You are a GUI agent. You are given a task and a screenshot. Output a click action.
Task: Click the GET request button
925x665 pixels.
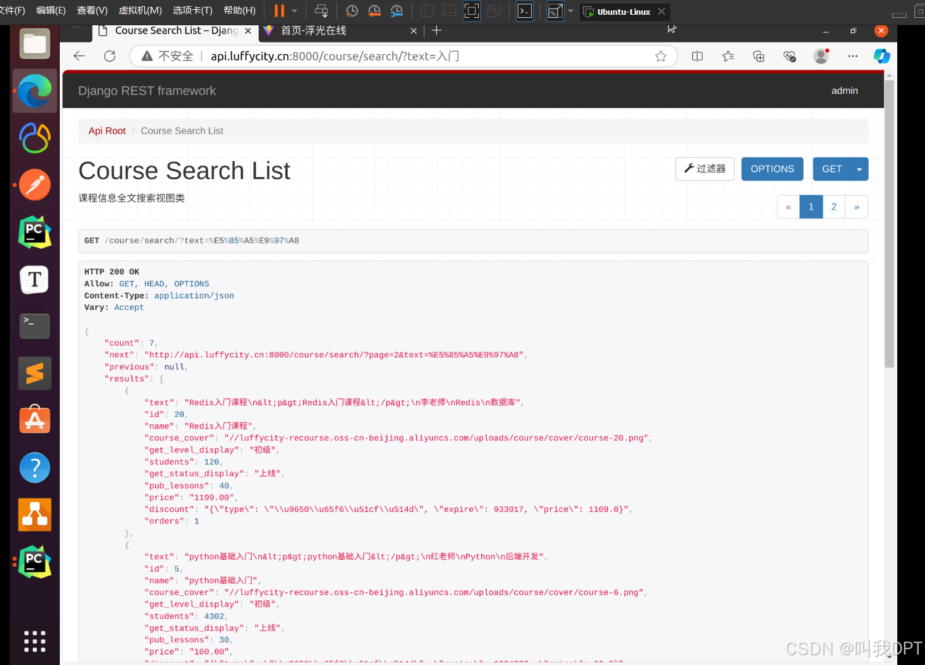tap(831, 169)
